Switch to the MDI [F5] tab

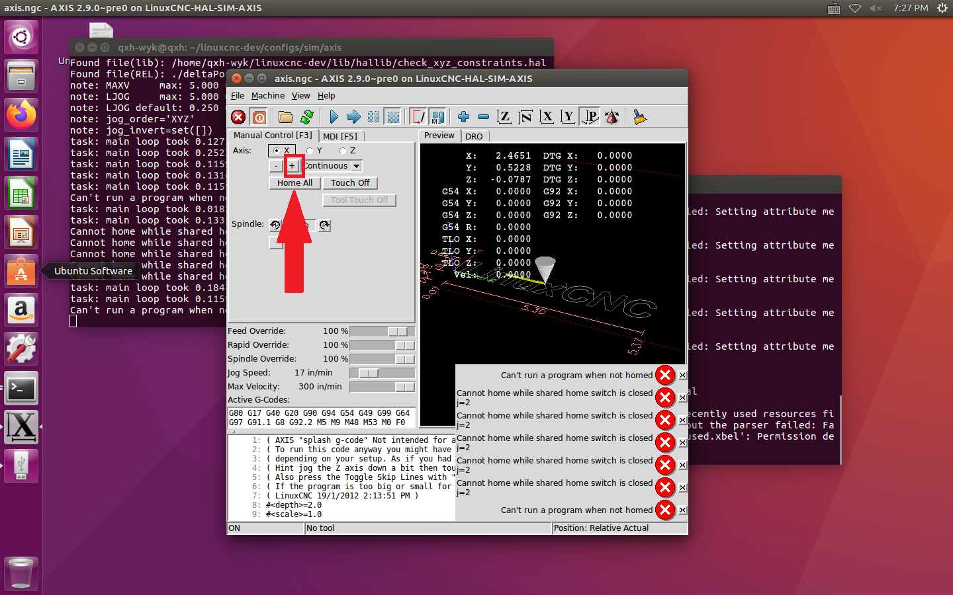[x=340, y=136]
